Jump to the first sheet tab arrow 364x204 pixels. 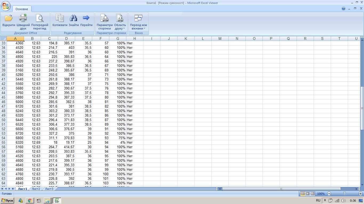pos(2,189)
